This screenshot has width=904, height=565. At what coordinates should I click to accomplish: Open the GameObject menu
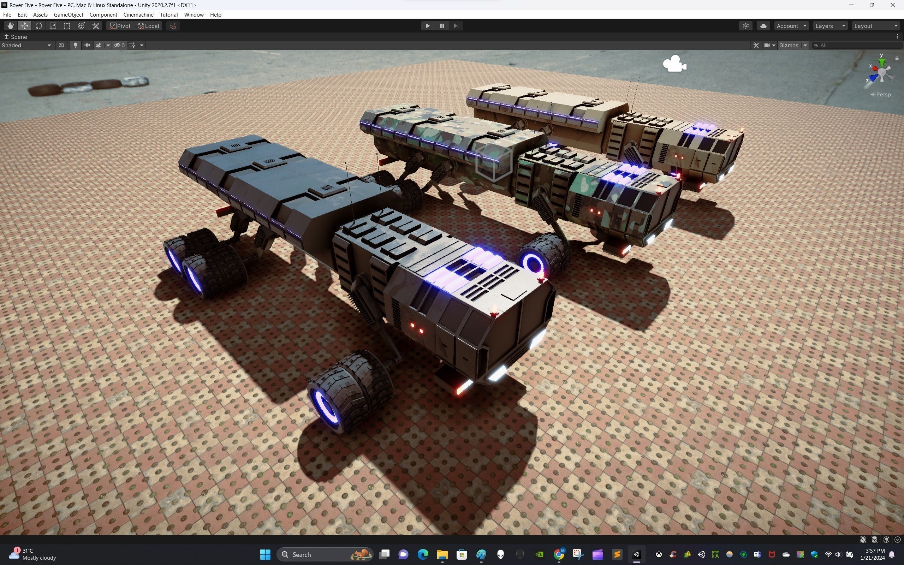coord(69,14)
